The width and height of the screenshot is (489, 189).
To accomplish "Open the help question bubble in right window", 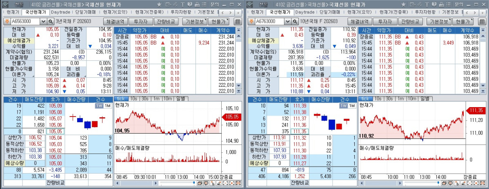I will pos(434,4).
